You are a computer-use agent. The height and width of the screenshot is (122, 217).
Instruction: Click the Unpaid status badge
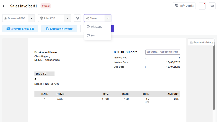pos(46,6)
